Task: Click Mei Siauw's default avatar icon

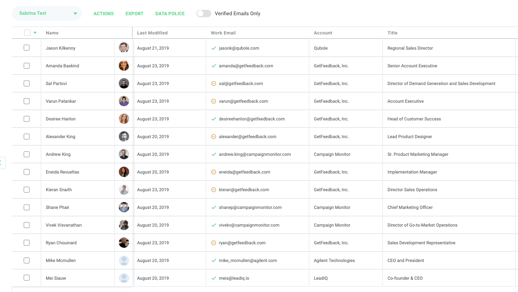Action: 124,278
